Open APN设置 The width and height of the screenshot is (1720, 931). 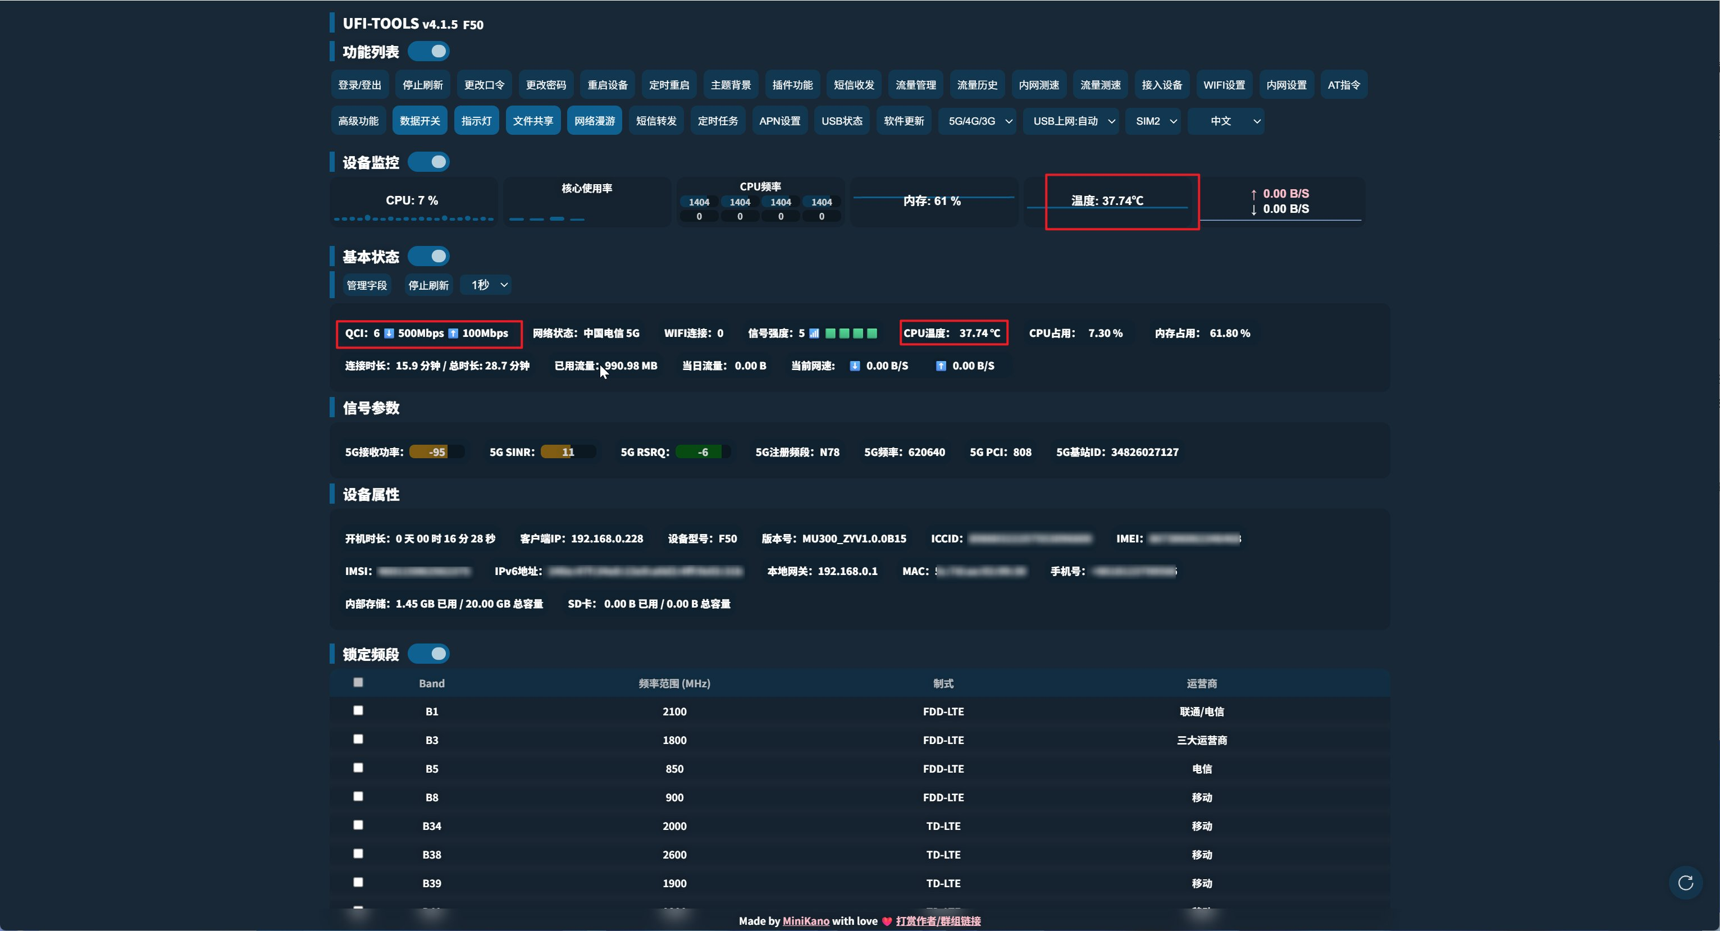click(780, 121)
